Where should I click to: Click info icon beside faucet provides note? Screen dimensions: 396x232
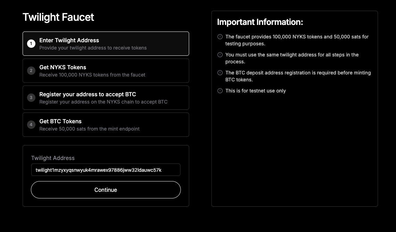[220, 37]
